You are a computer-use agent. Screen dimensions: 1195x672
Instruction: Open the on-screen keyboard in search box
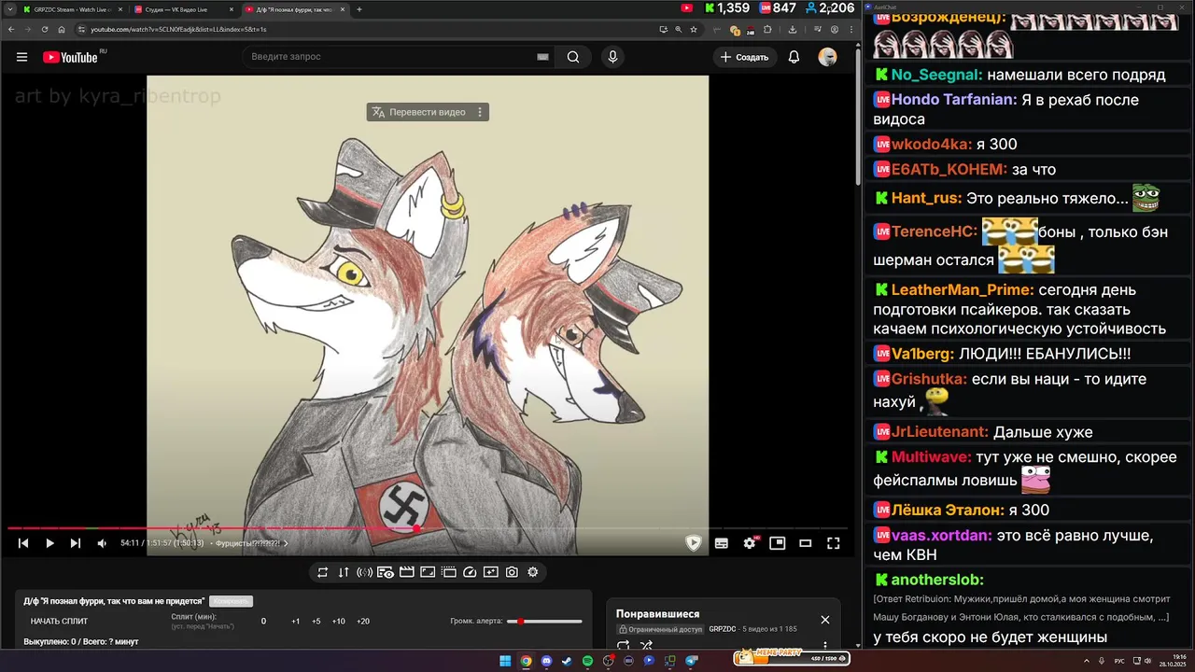[543, 57]
